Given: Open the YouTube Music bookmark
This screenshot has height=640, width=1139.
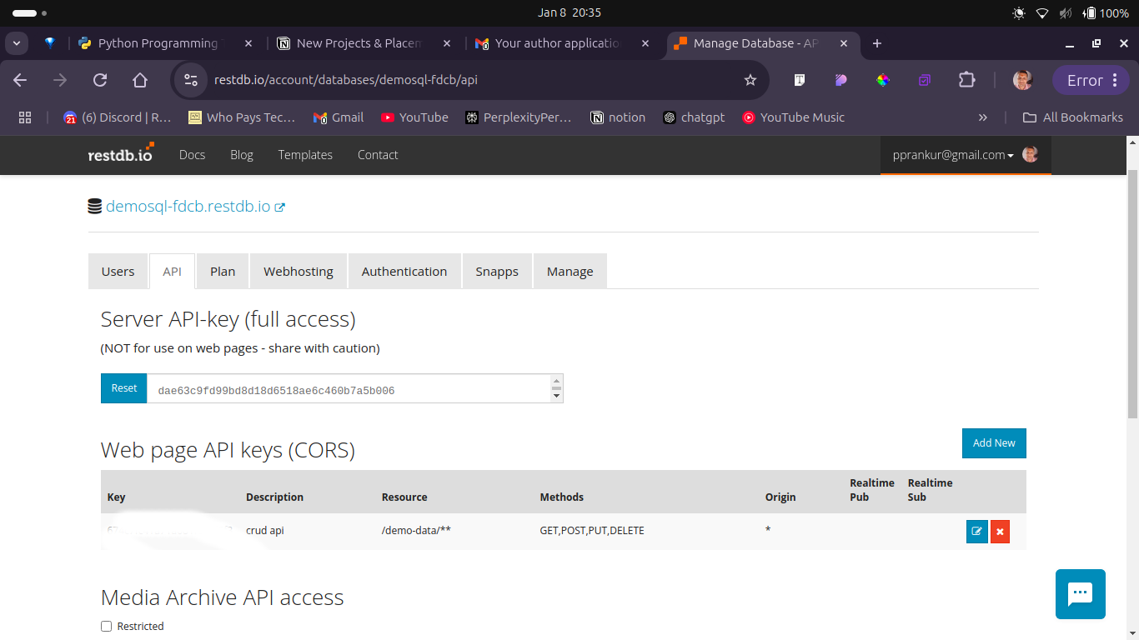Looking at the screenshot, I should click(x=794, y=117).
